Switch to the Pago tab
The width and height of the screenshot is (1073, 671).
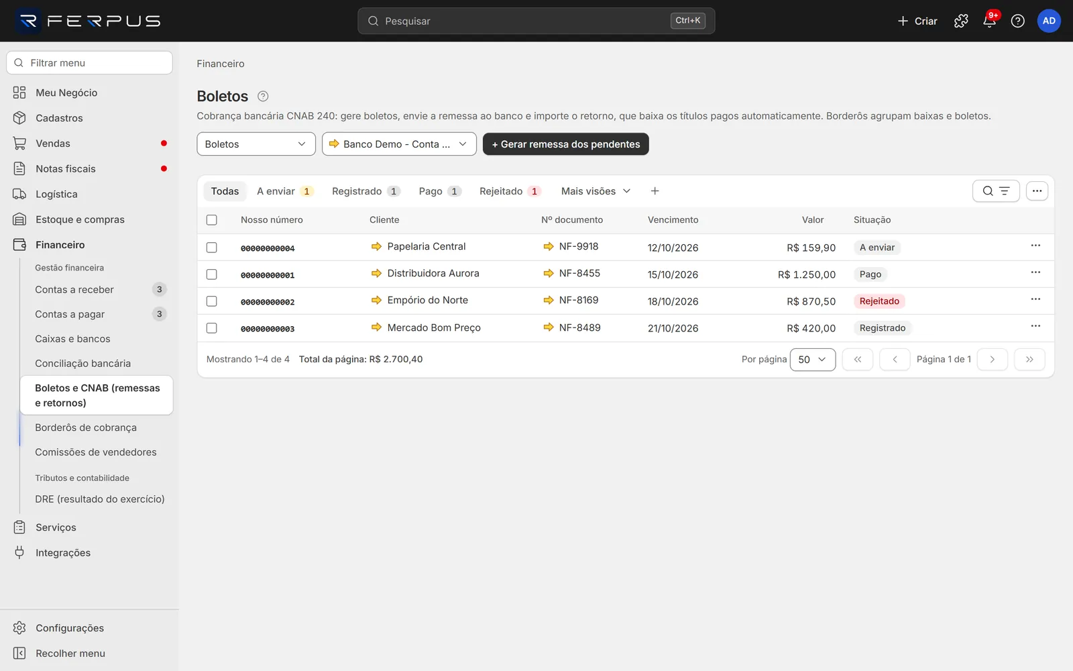tap(440, 191)
